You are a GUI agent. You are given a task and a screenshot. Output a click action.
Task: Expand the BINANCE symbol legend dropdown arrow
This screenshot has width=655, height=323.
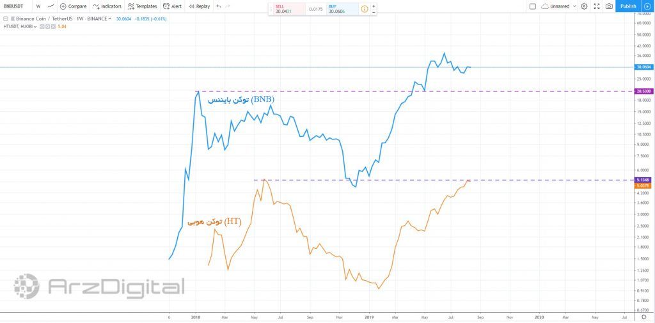[110, 19]
